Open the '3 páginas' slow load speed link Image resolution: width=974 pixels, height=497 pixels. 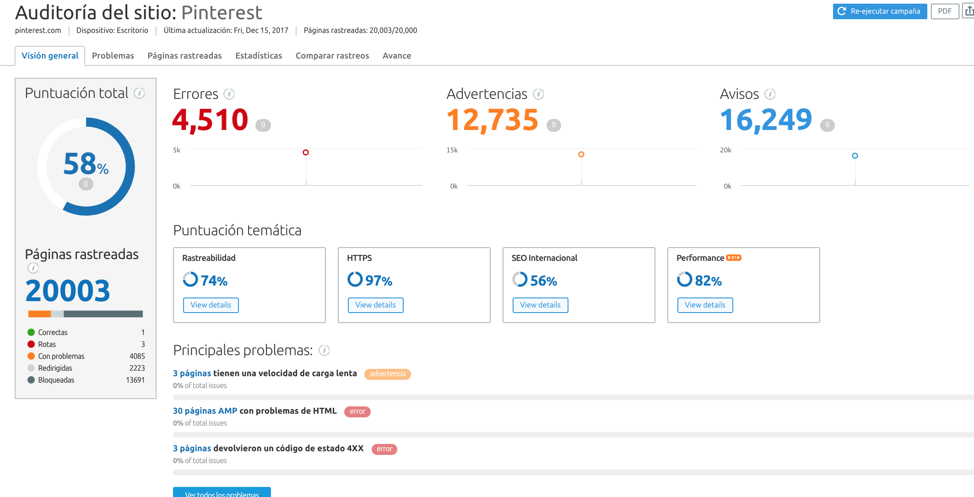click(192, 373)
